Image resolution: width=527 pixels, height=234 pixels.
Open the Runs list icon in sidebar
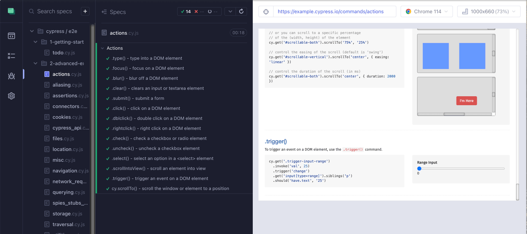click(11, 56)
